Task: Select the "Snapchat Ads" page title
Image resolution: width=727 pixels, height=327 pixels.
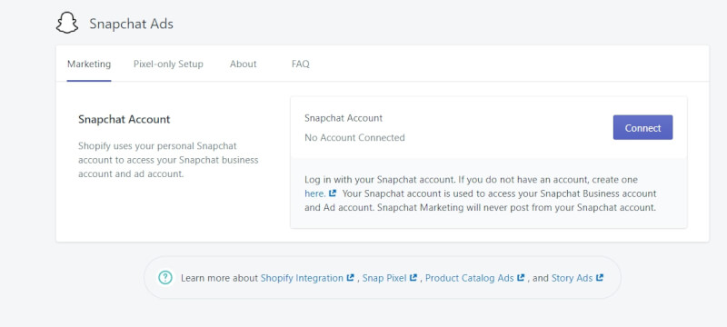Action: [131, 25]
